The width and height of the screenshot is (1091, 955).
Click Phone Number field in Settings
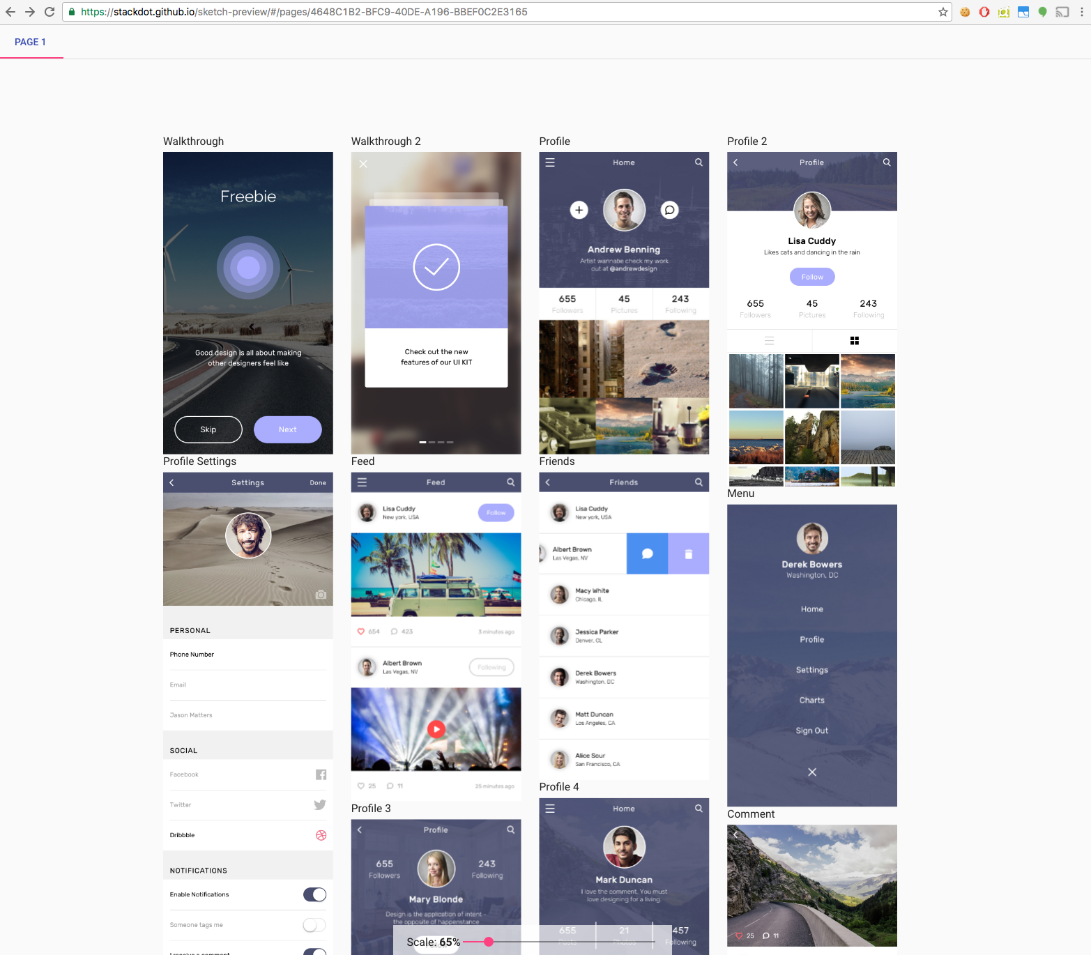pyautogui.click(x=248, y=655)
